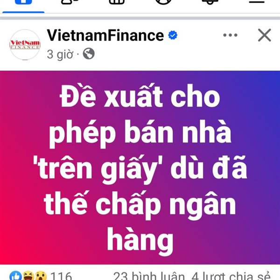
Task: Tap the Haha laughing reaction icon
Action: point(28,276)
